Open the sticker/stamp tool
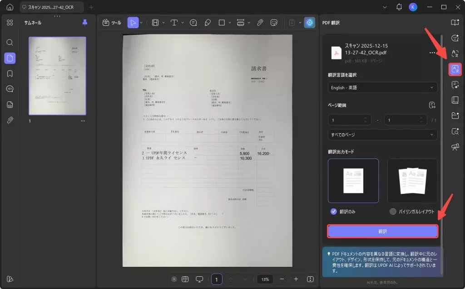 tap(273, 22)
